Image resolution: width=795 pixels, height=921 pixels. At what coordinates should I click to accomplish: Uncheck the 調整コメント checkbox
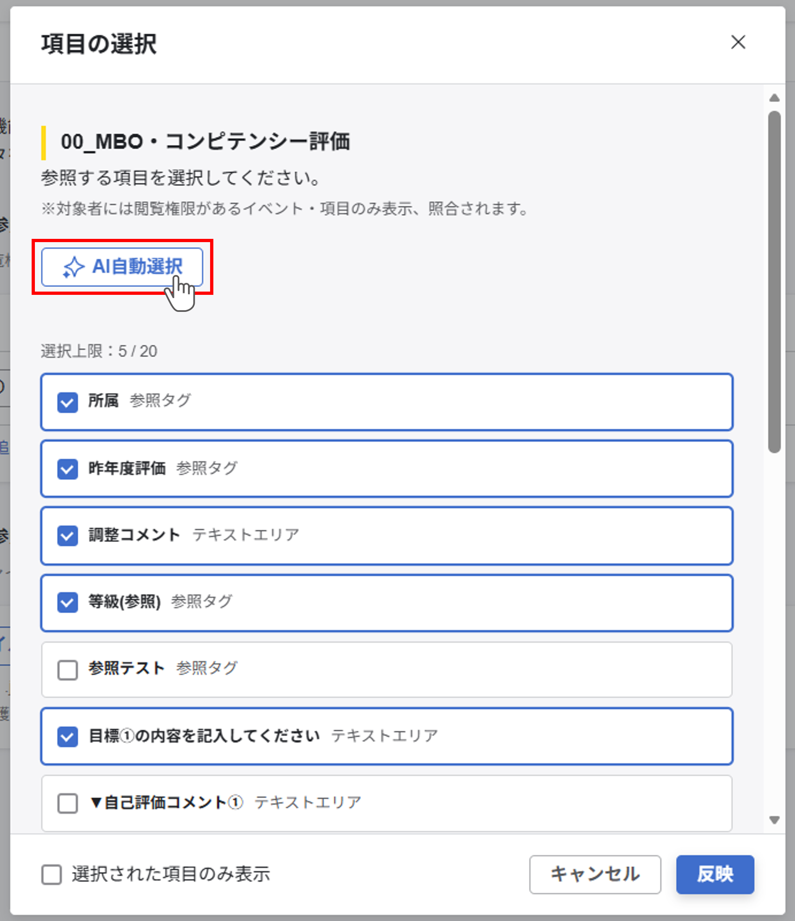(68, 536)
